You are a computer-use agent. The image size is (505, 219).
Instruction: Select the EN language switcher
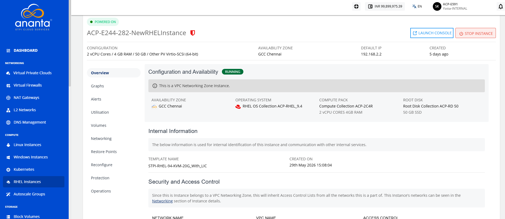pos(417,6)
